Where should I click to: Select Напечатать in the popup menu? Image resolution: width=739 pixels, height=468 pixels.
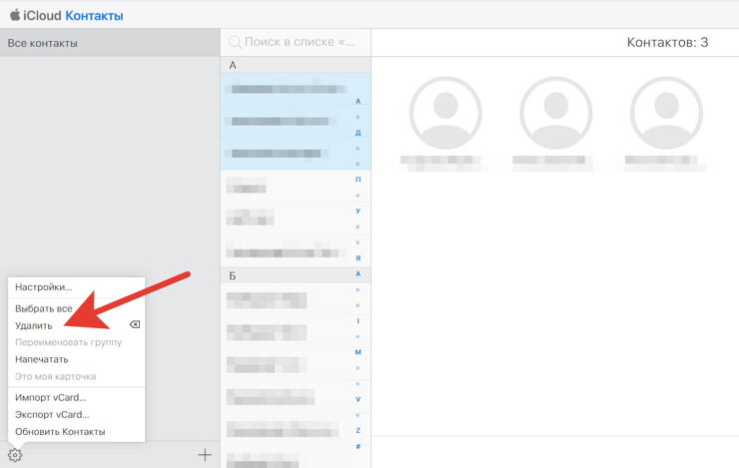coord(41,359)
